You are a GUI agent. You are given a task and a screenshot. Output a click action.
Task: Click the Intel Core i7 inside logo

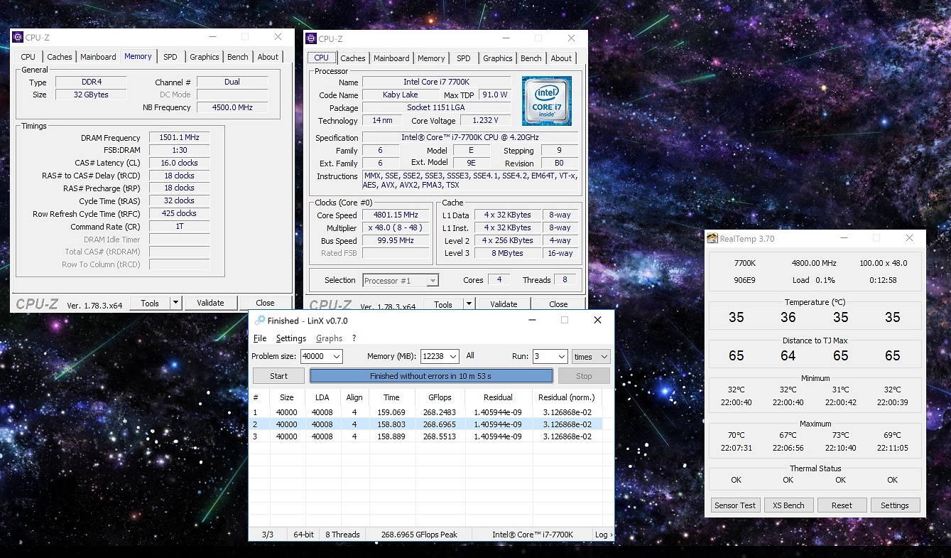pos(547,101)
